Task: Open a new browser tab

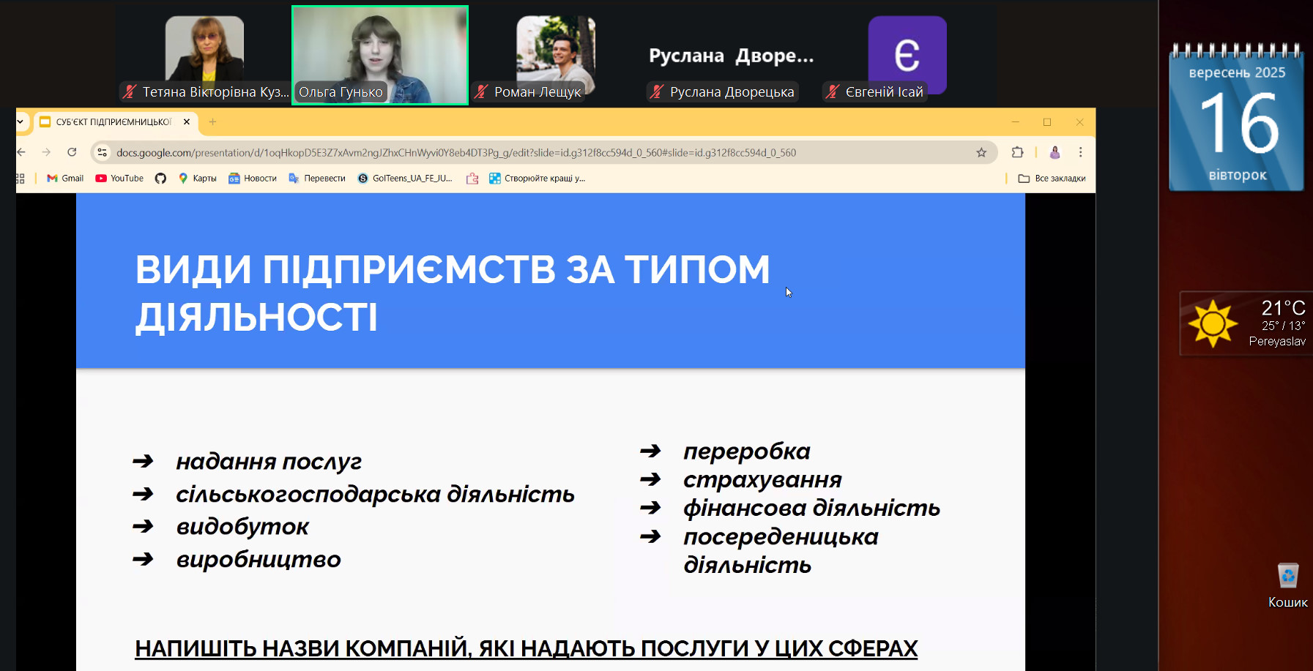Action: point(212,122)
